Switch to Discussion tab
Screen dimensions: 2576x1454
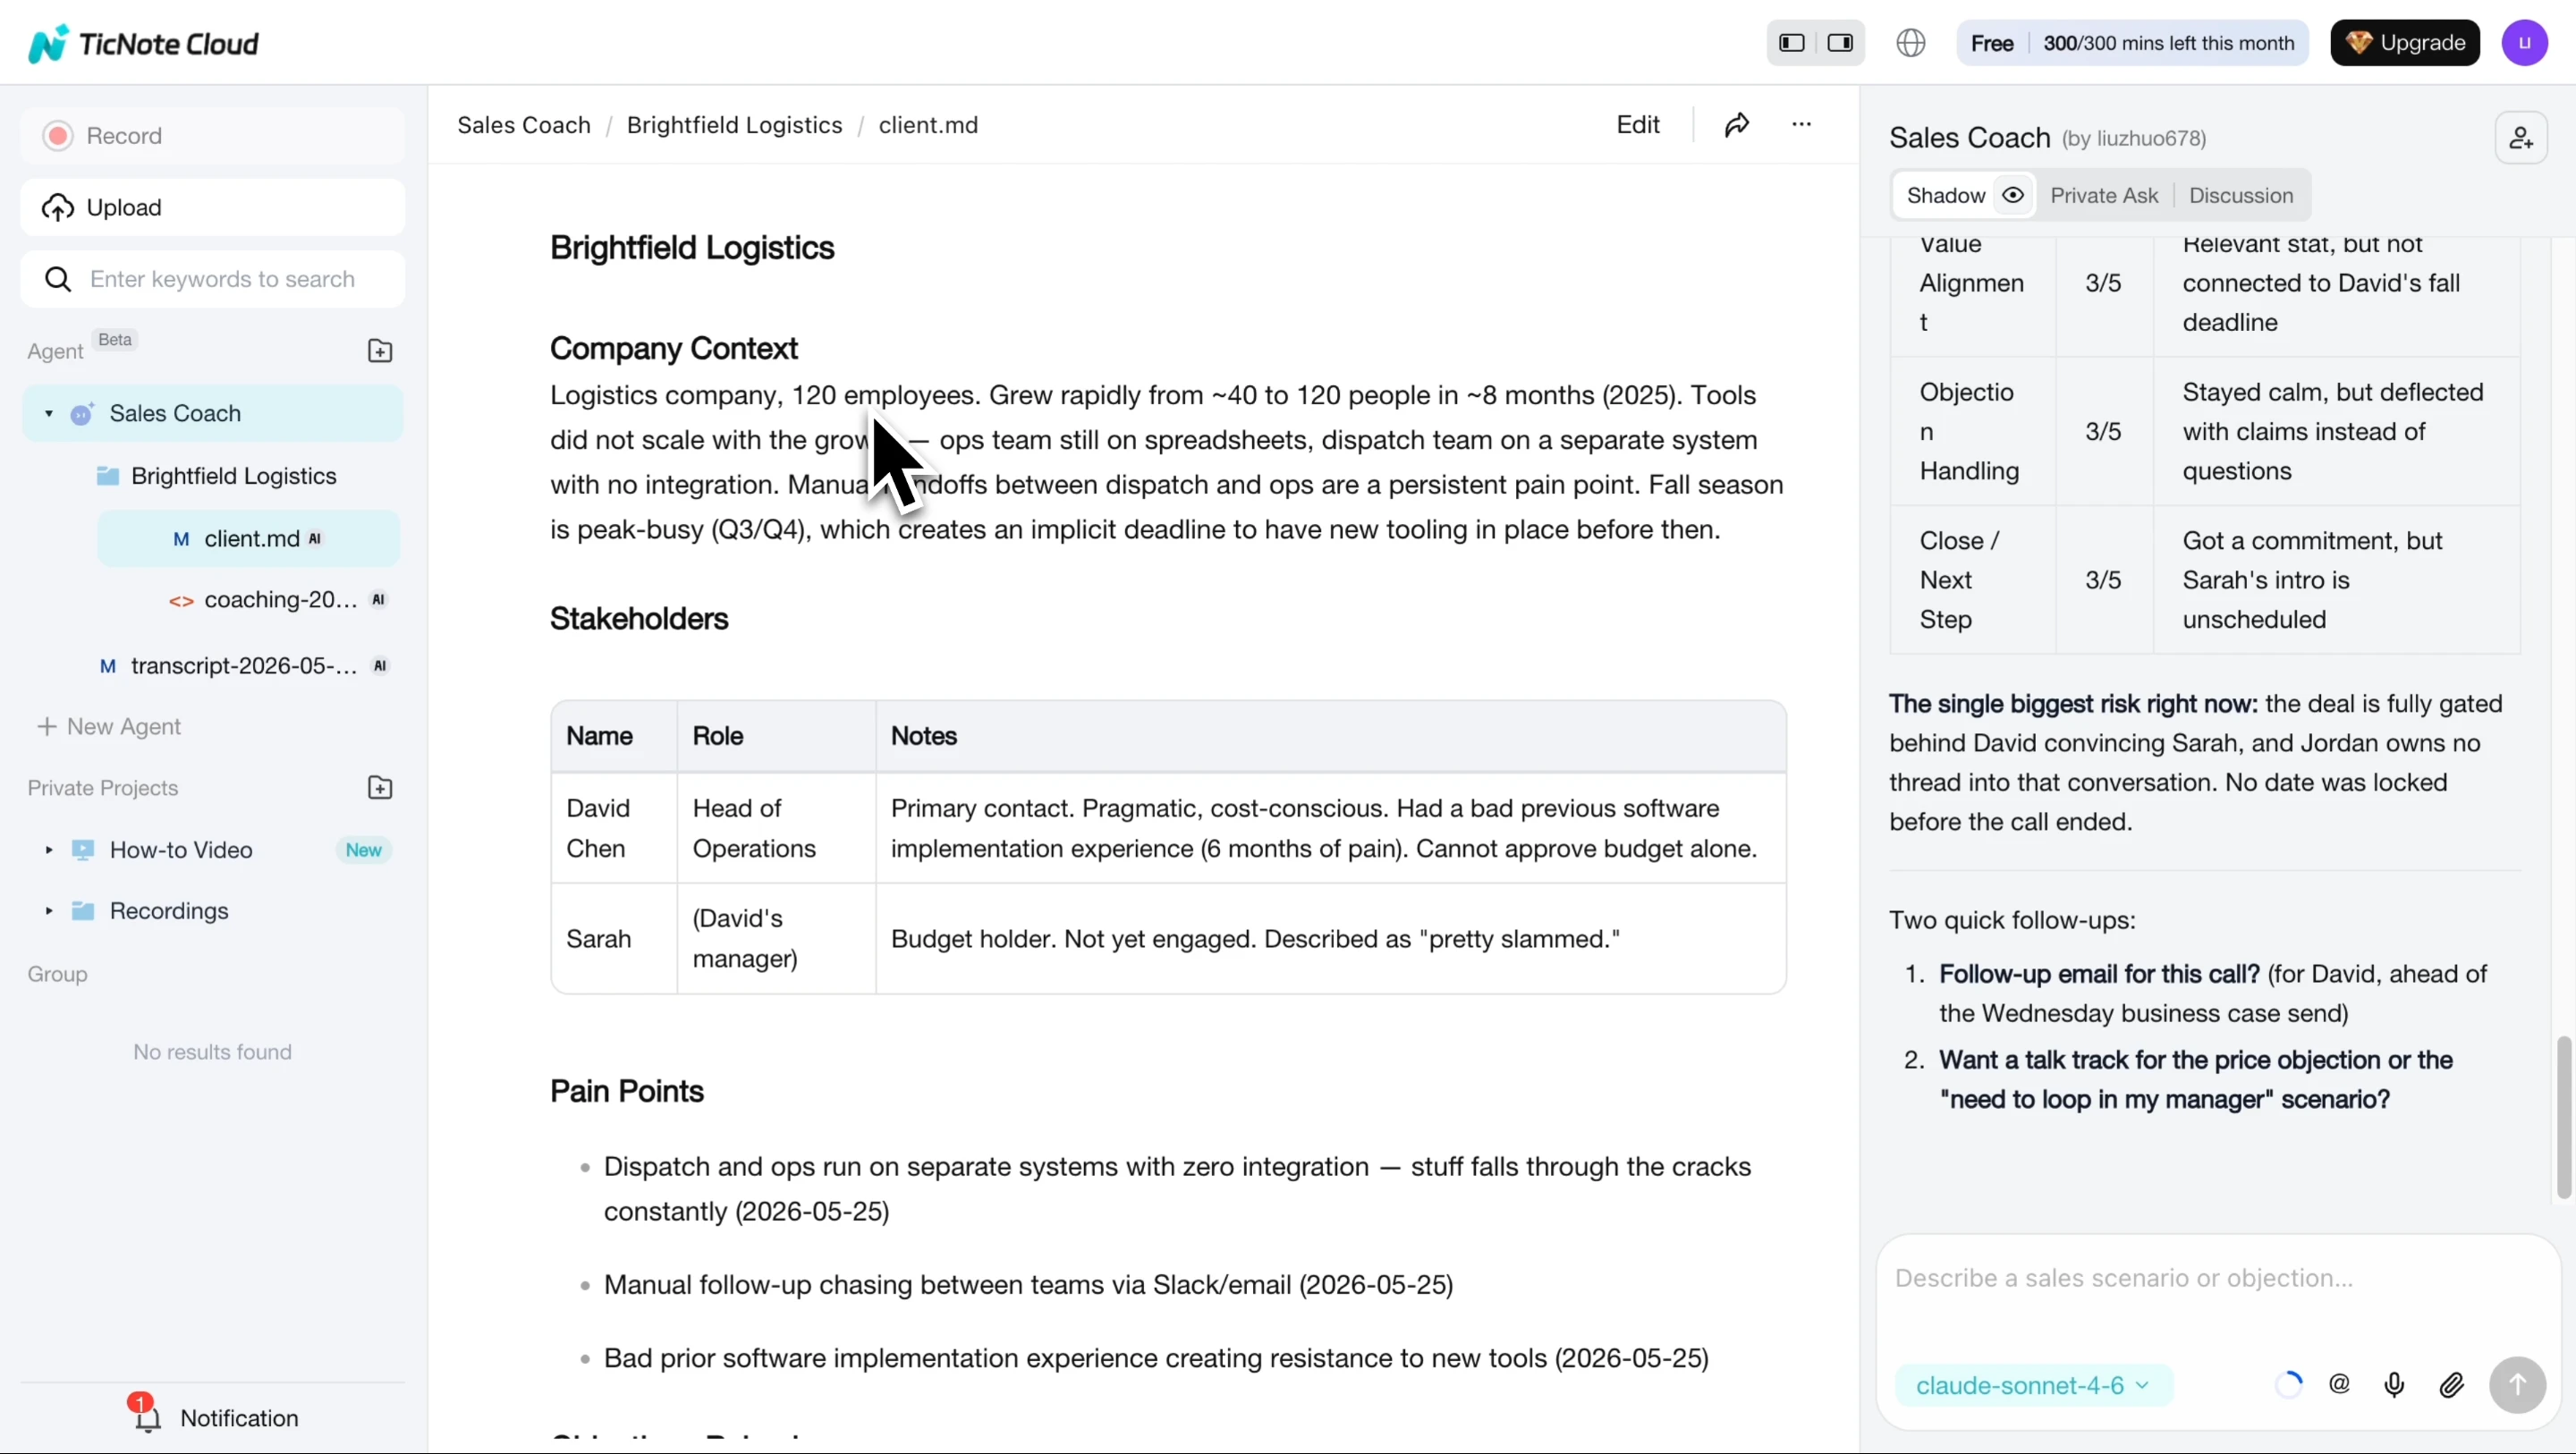coord(2241,195)
